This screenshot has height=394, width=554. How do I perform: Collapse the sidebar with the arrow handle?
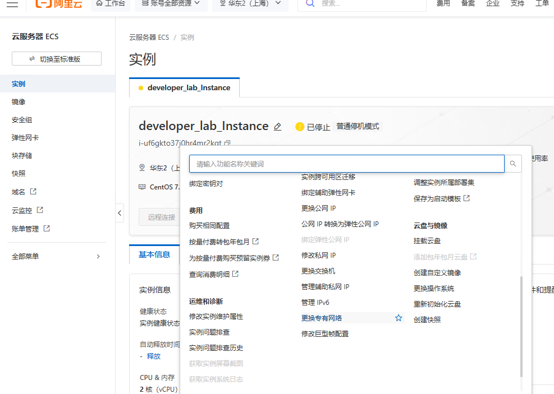(120, 213)
